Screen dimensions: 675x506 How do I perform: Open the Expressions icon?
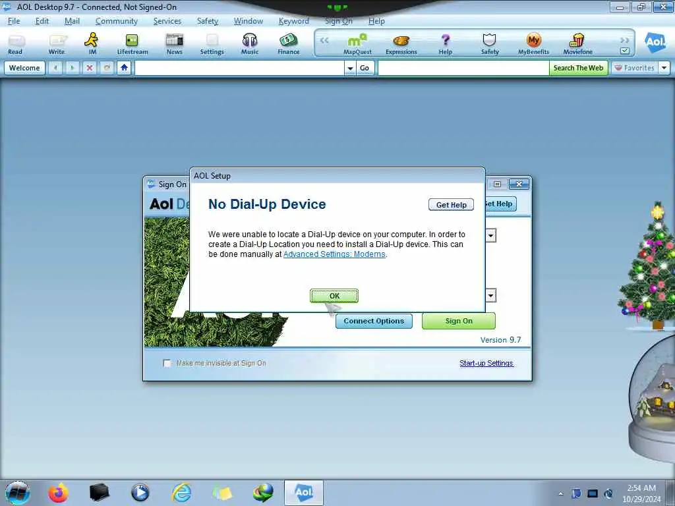401,44
